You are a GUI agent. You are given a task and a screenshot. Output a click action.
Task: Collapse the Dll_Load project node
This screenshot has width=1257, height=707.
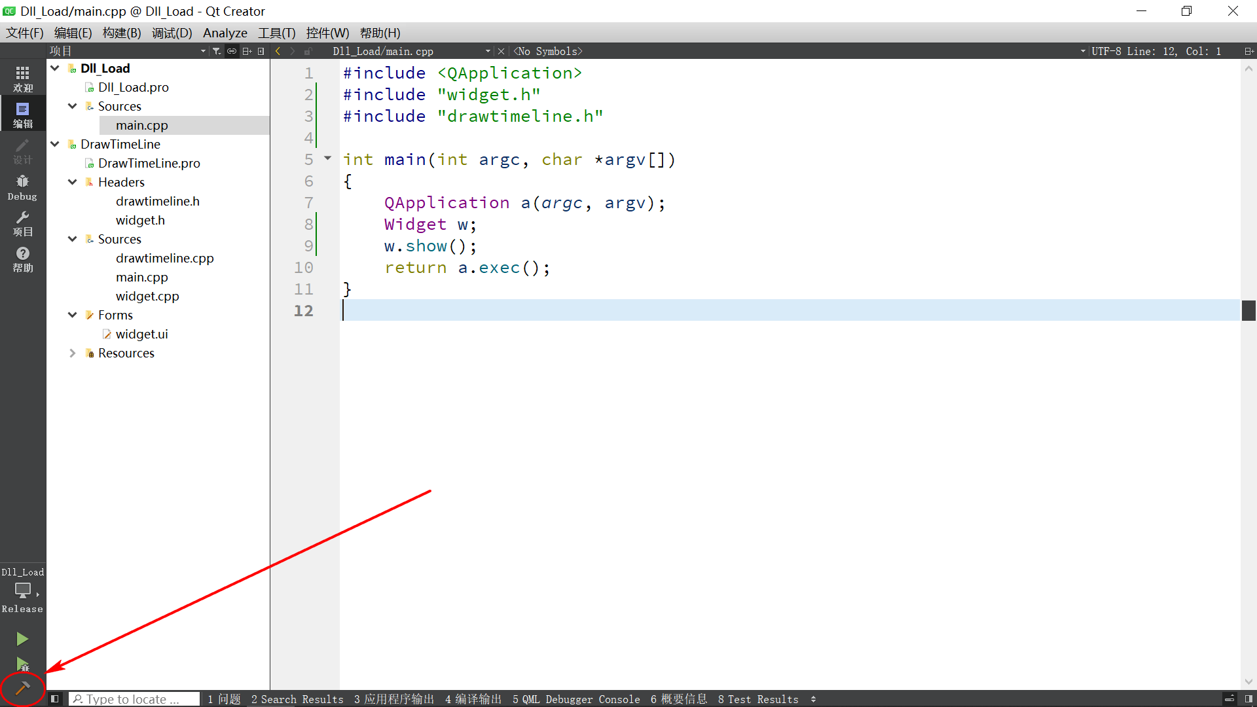[55, 68]
